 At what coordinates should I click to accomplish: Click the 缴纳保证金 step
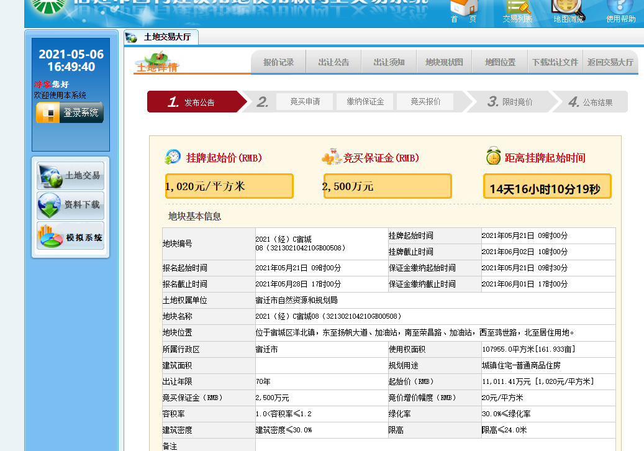[x=365, y=101]
